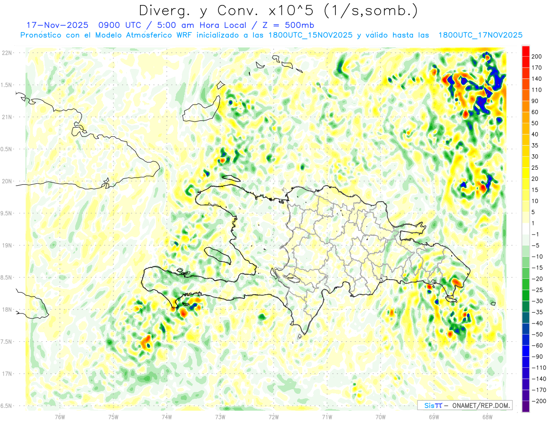
Task: Click the '76W' longitude axis label
Action: (60, 417)
